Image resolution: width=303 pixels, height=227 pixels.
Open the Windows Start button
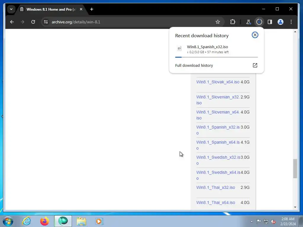8,221
